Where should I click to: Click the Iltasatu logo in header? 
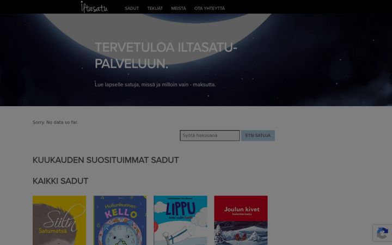[x=94, y=7]
